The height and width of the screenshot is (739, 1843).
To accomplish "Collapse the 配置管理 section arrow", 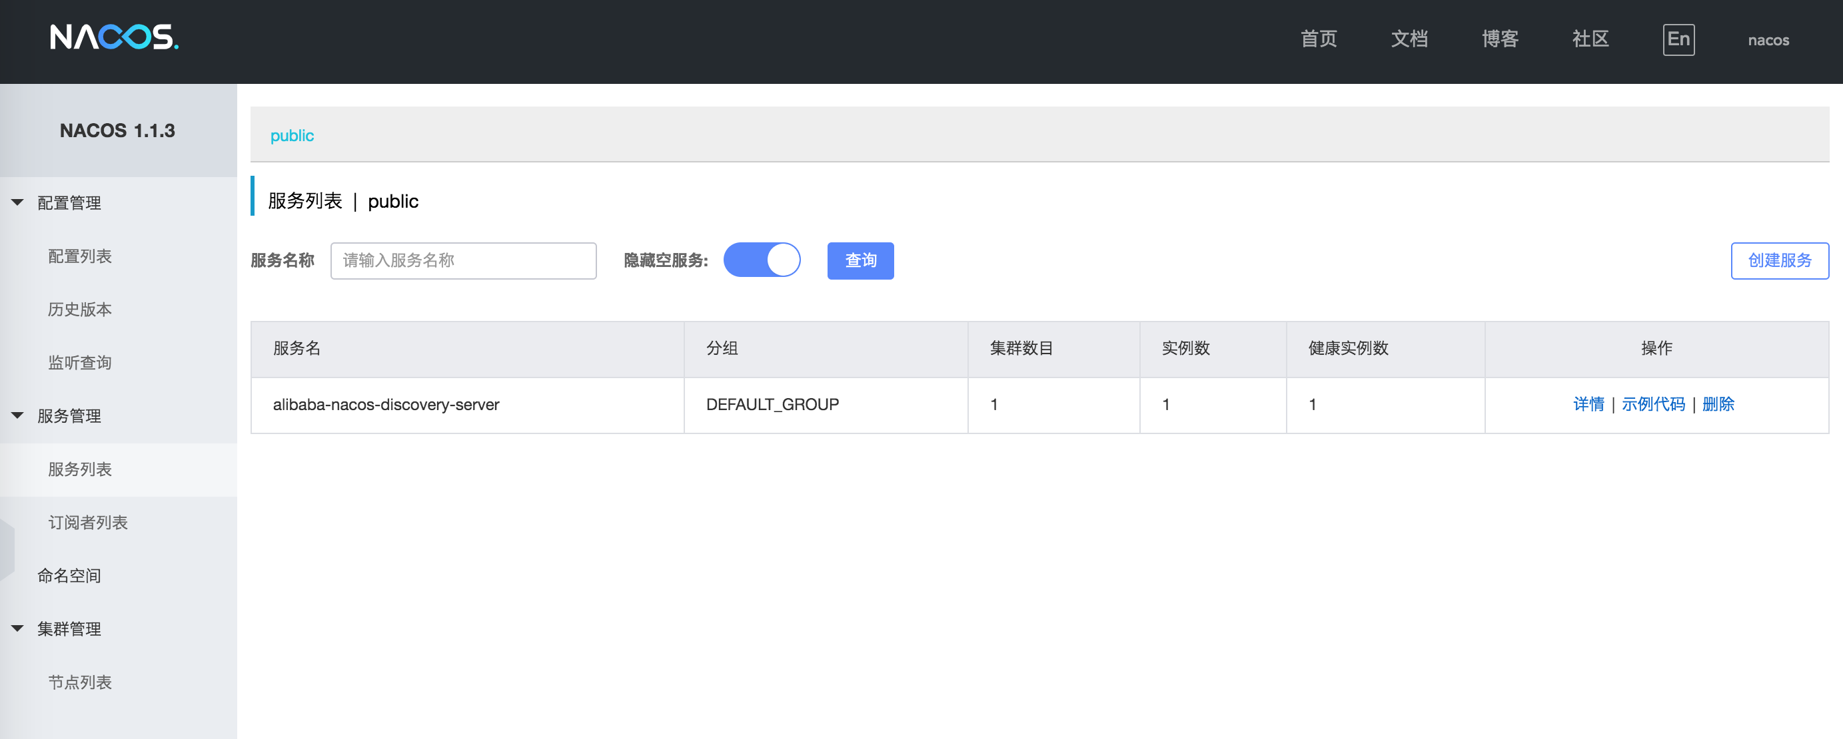I will pyautogui.click(x=18, y=203).
